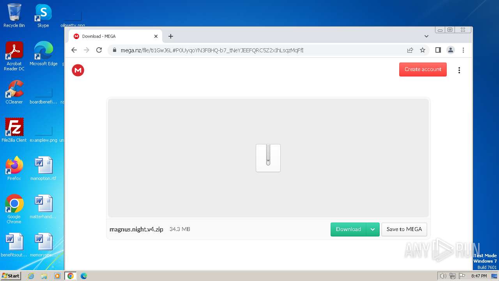Select memorysee document on desktop
This screenshot has height=281, width=499.
point(43,245)
